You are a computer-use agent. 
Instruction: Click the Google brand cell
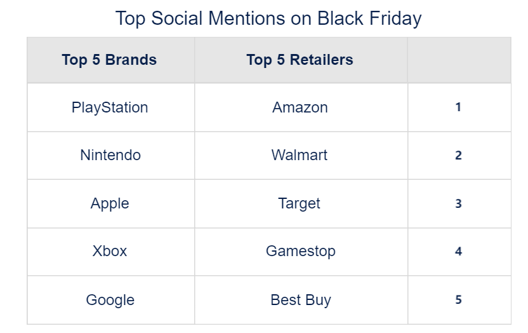[110, 299]
